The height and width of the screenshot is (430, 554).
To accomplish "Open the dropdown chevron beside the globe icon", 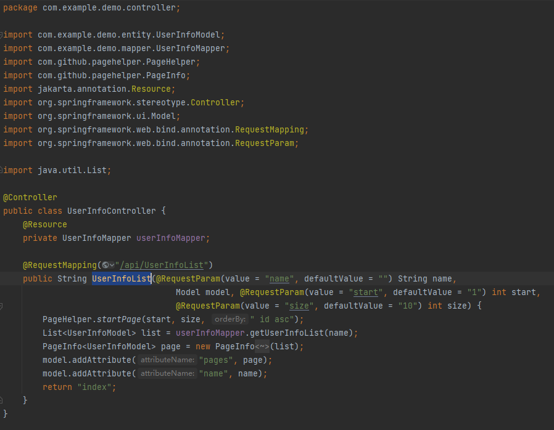I will click(x=112, y=266).
